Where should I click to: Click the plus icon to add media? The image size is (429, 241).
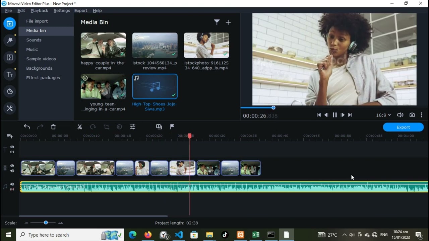[x=228, y=22]
